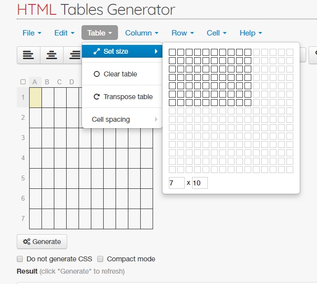Viewport: 317px width, 284px height.
Task: Expand the Set size submenu arrow
Action: [156, 51]
